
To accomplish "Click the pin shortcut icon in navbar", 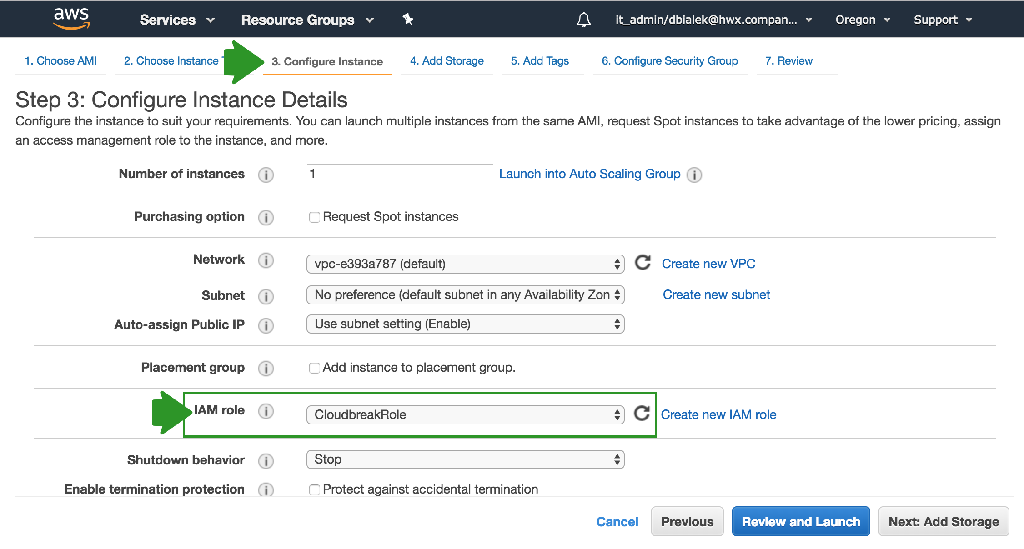I will 408,20.
